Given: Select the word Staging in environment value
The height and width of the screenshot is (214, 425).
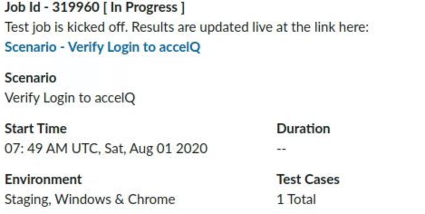Looking at the screenshot, I should coord(28,200).
